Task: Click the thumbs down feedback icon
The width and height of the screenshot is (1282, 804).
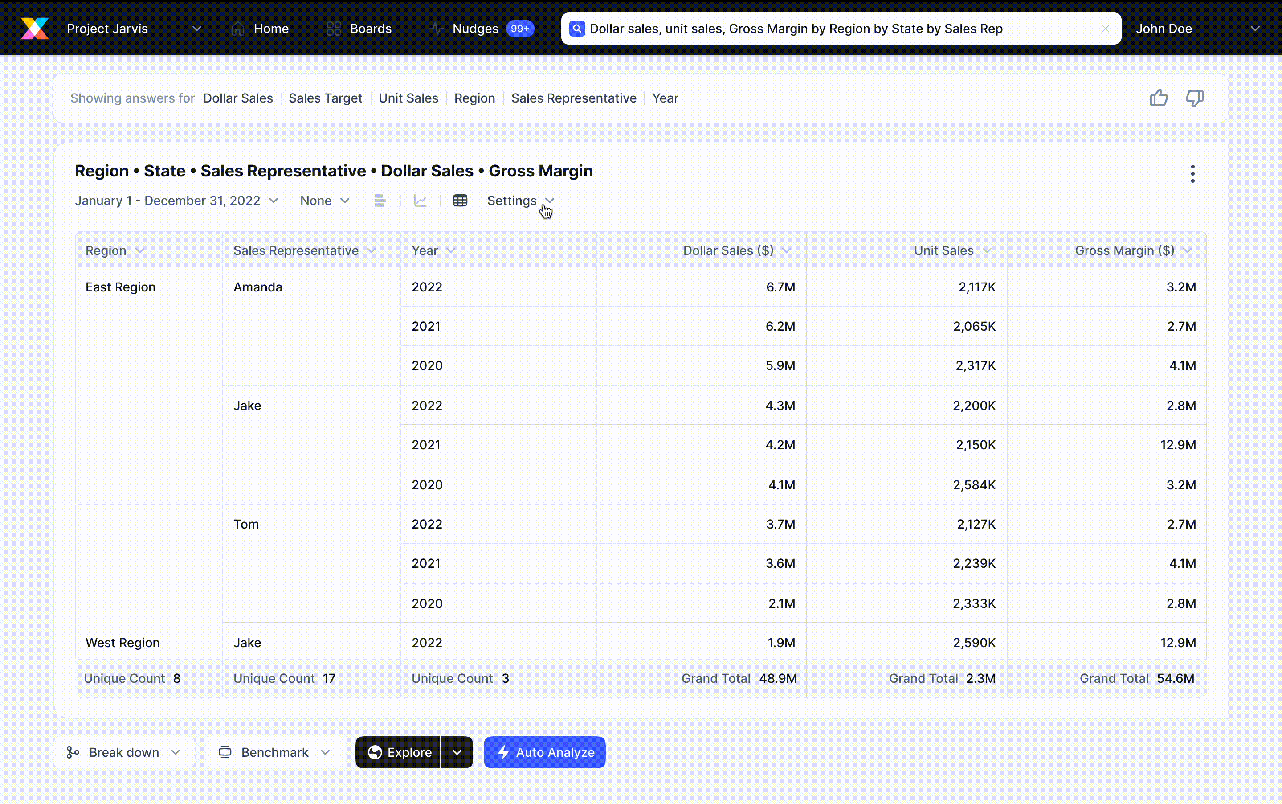Action: [1194, 98]
